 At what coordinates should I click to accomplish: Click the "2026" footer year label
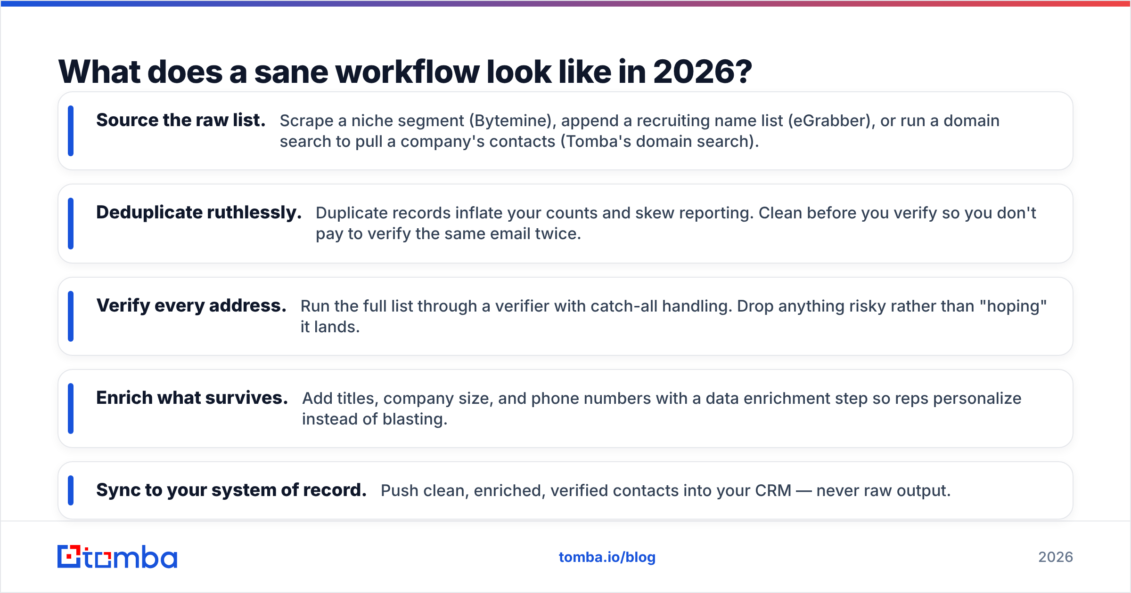1056,557
